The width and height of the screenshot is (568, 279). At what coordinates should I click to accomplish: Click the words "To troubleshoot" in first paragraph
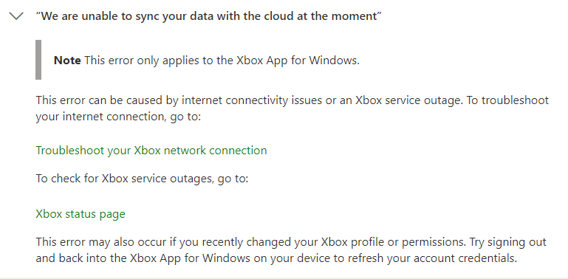[507, 100]
